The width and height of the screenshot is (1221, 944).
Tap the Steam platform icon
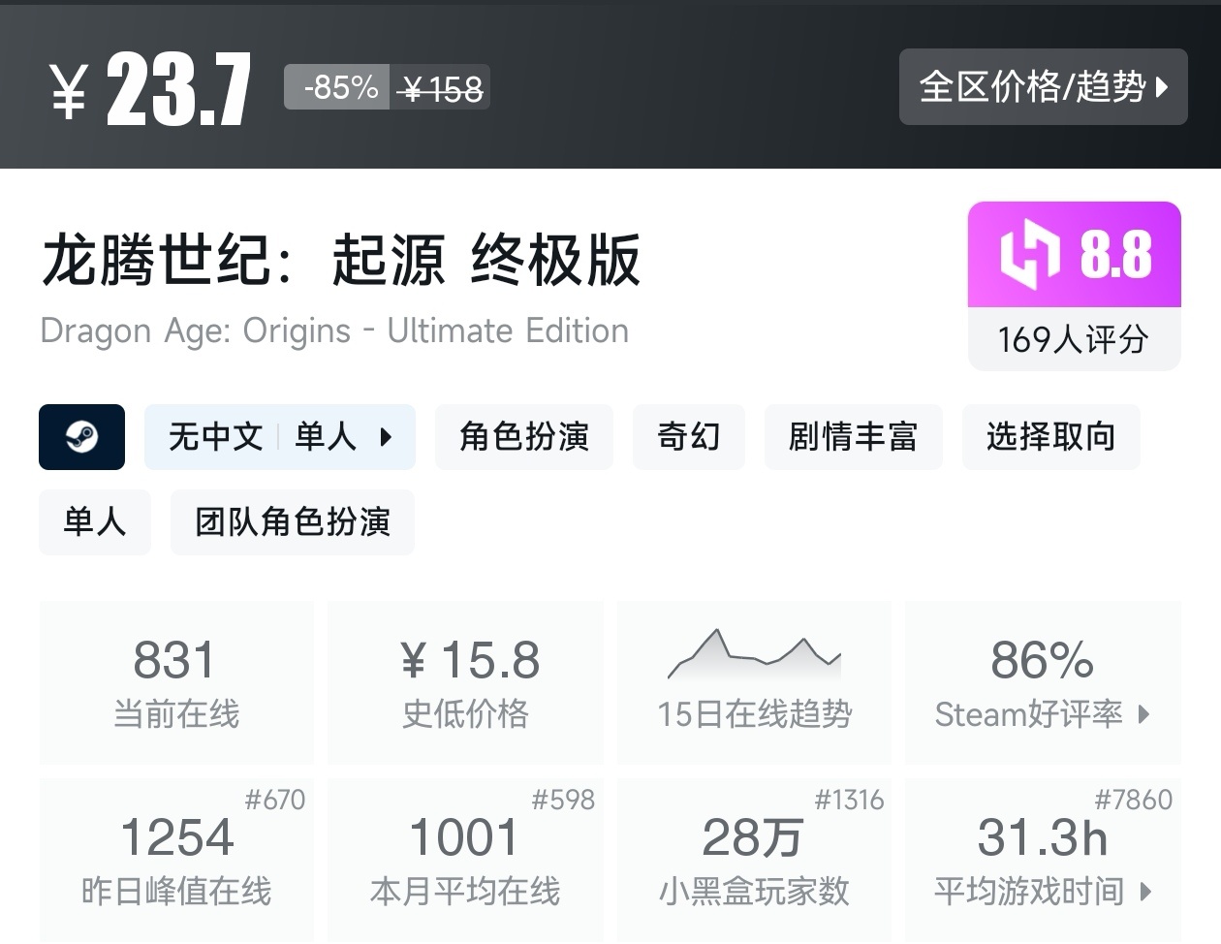pyautogui.click(x=81, y=437)
